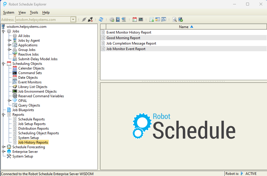
Task: Click the Address input field
Action: pyautogui.click(x=43, y=19)
